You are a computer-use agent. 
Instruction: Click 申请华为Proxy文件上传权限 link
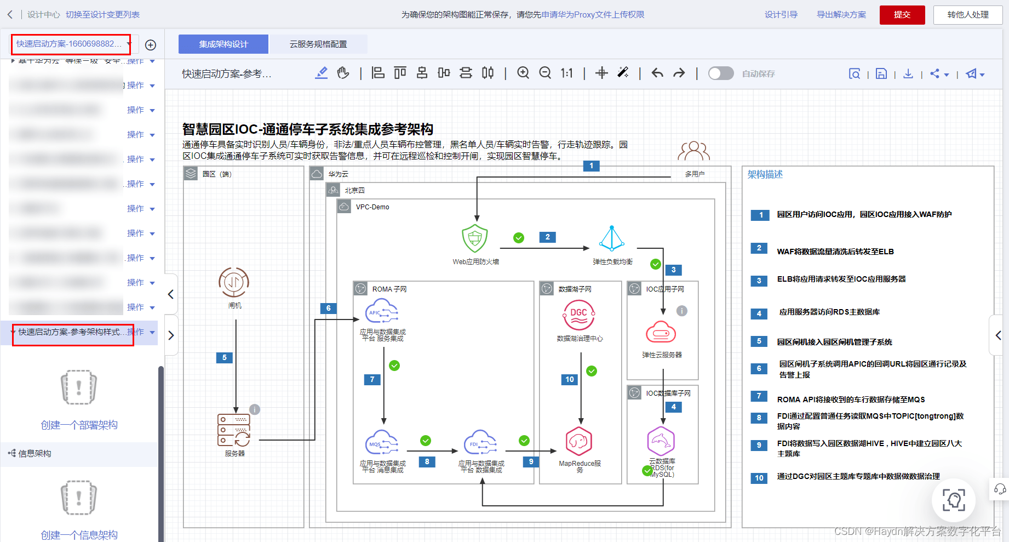tap(593, 15)
